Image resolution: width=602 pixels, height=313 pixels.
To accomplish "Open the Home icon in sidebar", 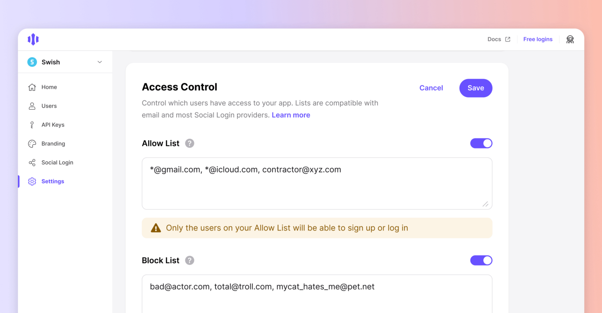I will point(32,87).
